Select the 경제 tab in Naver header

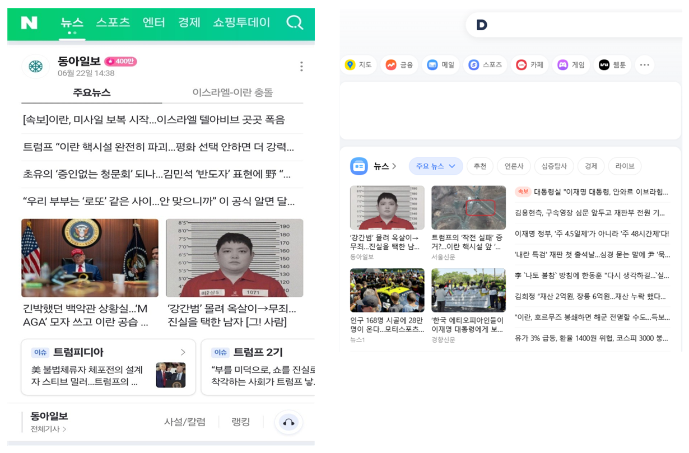click(x=189, y=22)
